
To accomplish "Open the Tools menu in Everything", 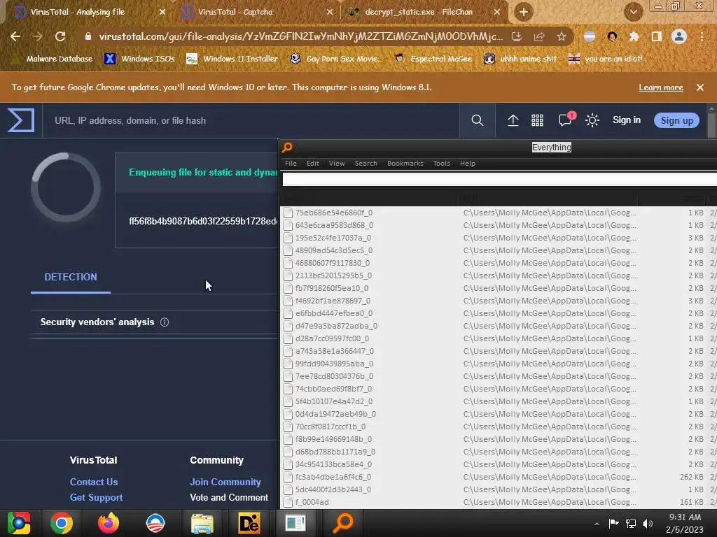I will [x=441, y=163].
